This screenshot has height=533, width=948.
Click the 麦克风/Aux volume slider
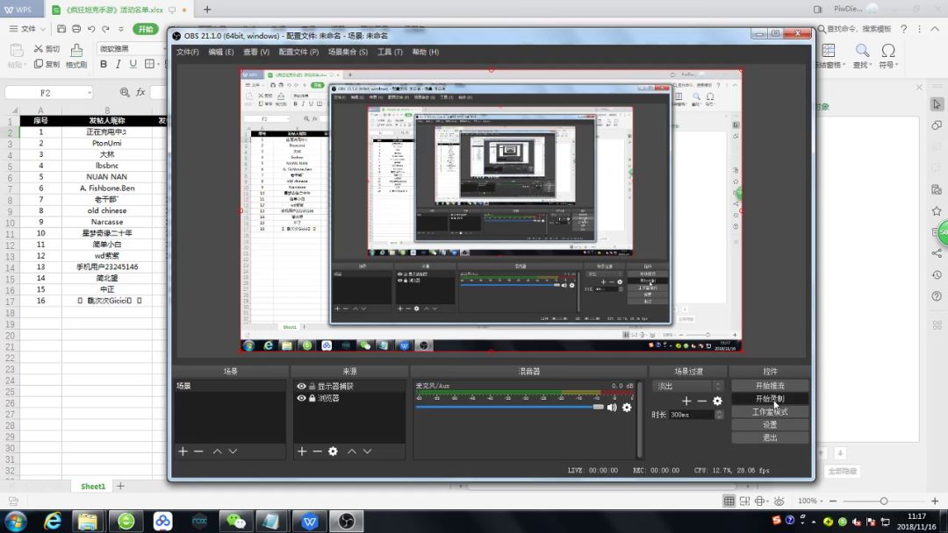click(509, 408)
